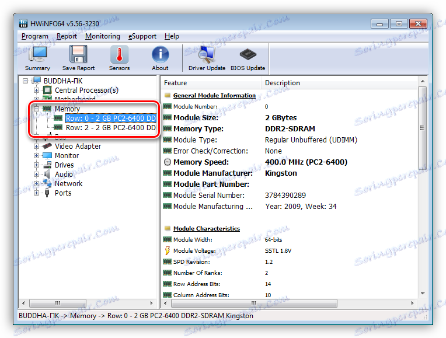The width and height of the screenshot is (446, 338).
Task: Click the Ports plug icon
Action: (47, 193)
